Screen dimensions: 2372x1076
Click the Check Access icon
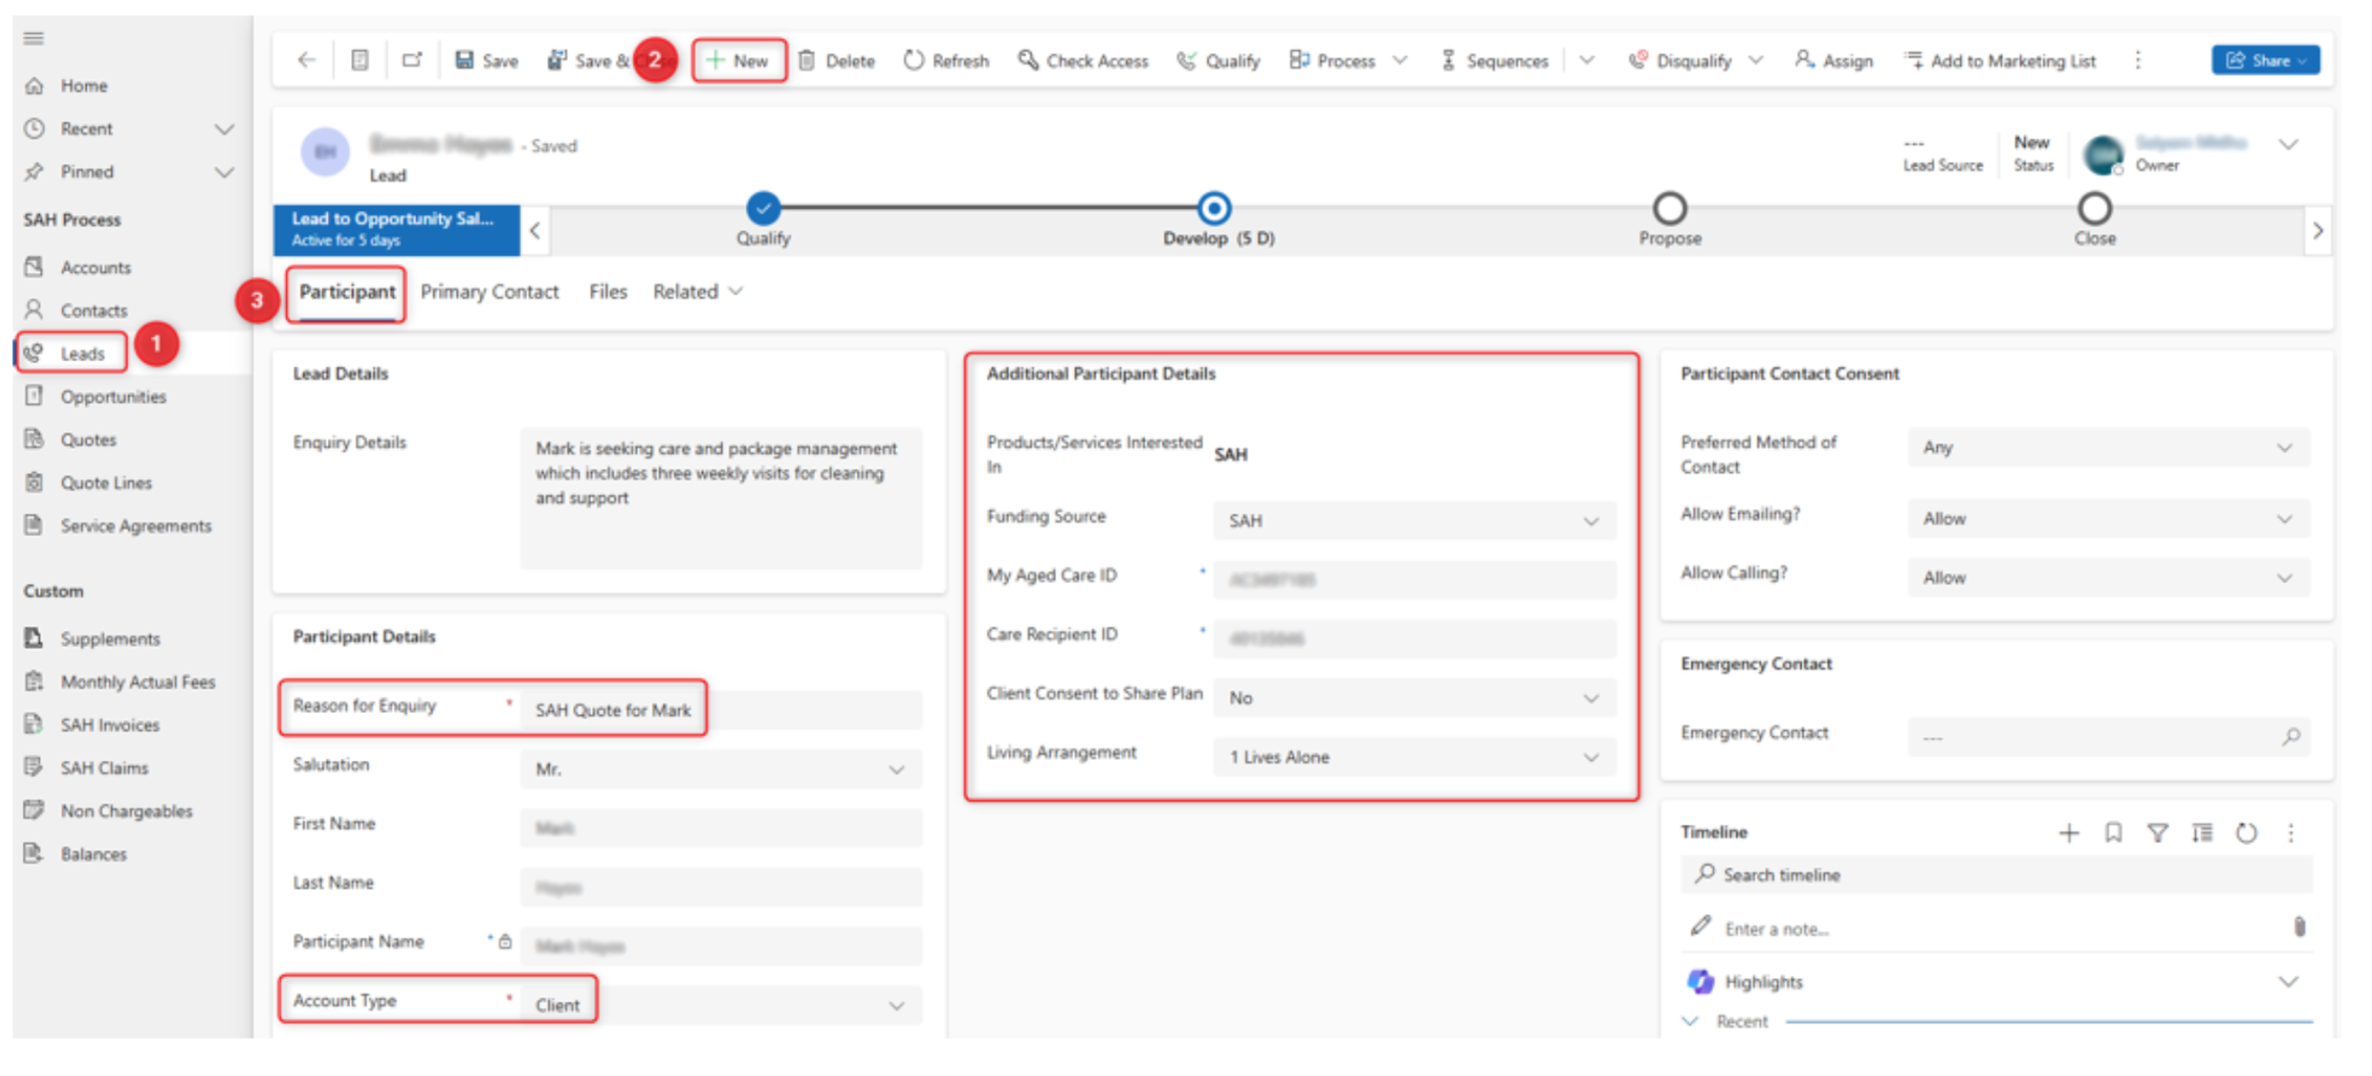point(1027,61)
